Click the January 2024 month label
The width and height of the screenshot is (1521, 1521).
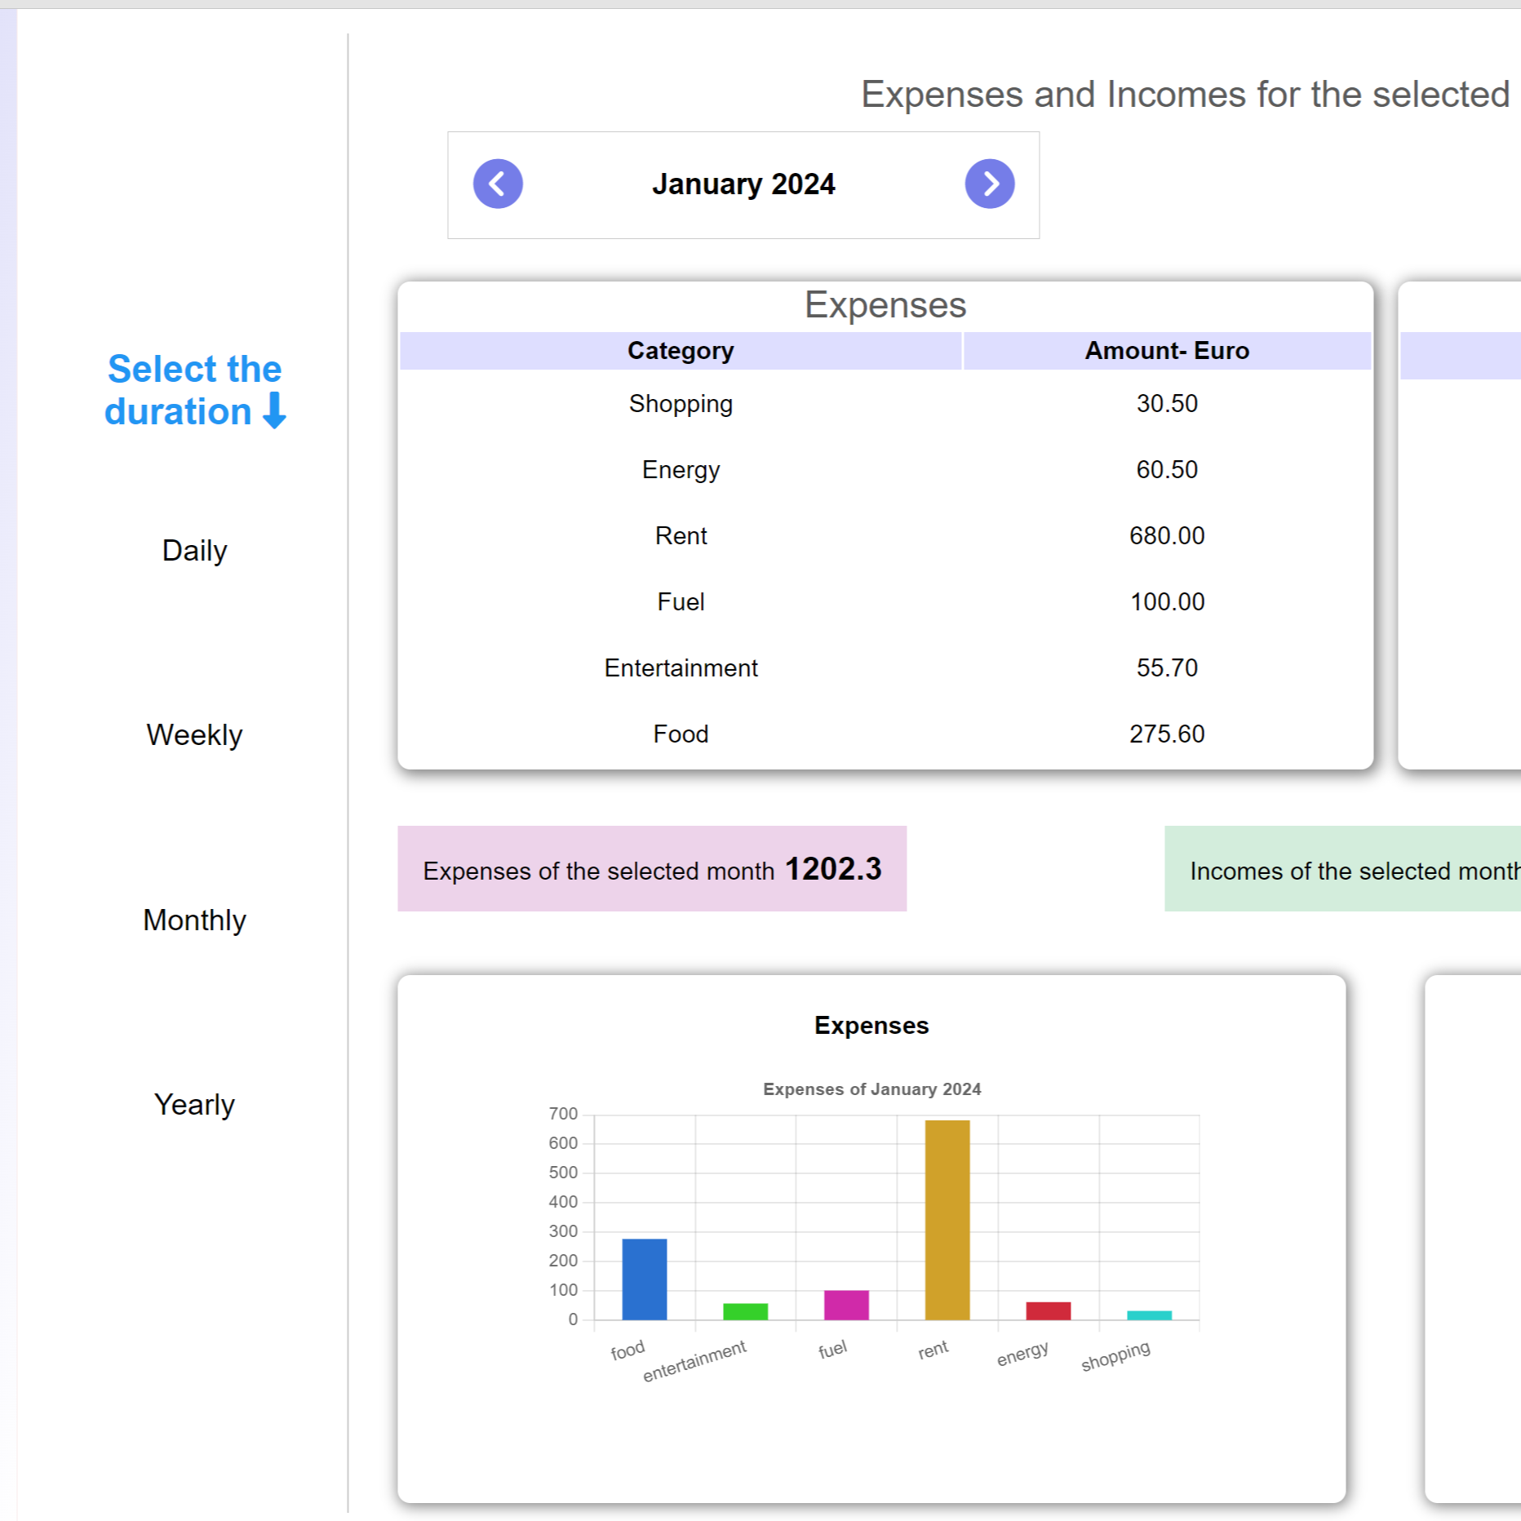point(743,184)
